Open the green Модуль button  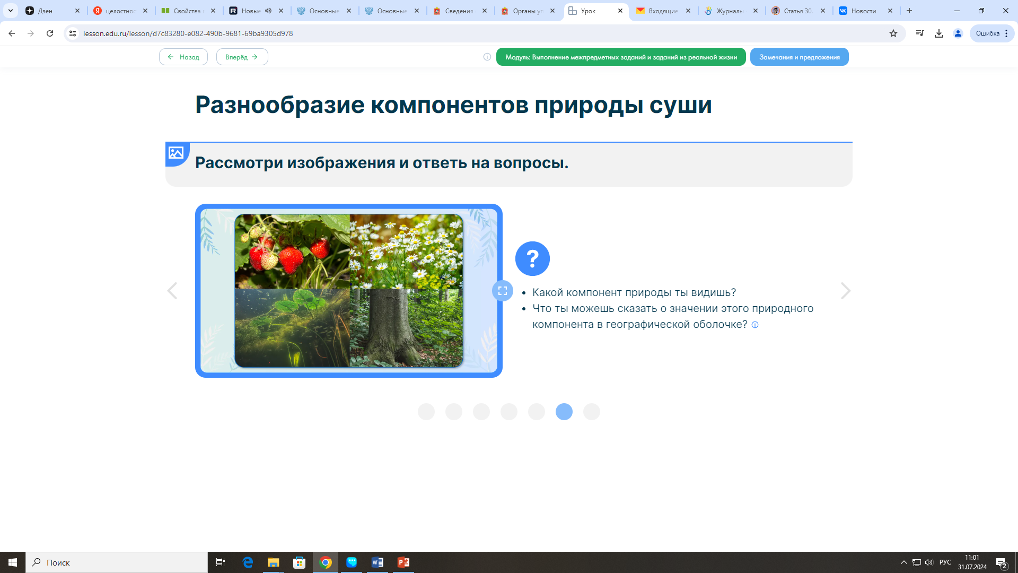tap(621, 57)
